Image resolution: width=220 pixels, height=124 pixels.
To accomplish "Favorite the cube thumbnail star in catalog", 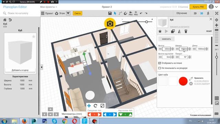I will 34,37.
